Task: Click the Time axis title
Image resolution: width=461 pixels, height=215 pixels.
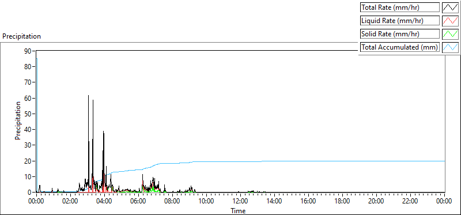Action: [238, 210]
